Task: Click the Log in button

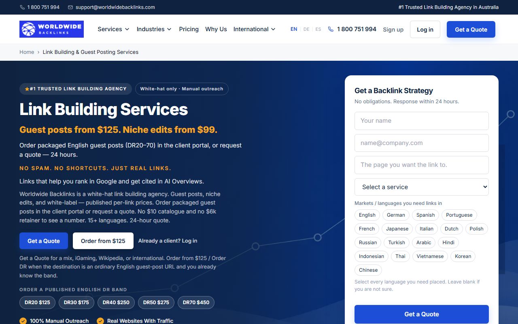Action: (x=425, y=30)
